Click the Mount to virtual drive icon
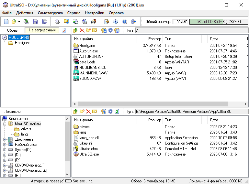249x184 pixels. 84,22
